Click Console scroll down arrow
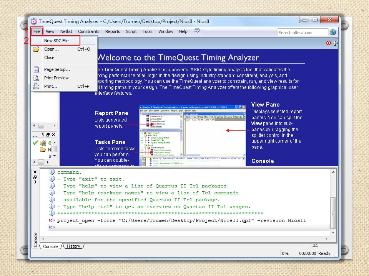 (x=333, y=233)
